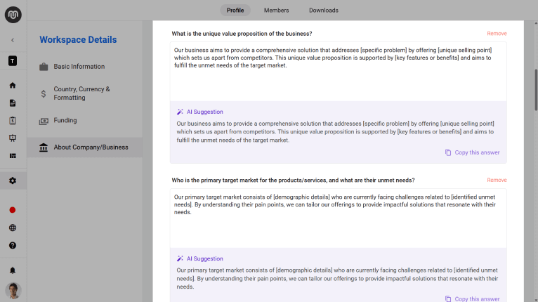This screenshot has width=538, height=302.
Task: Click the red record dot icon
Action: (13, 210)
